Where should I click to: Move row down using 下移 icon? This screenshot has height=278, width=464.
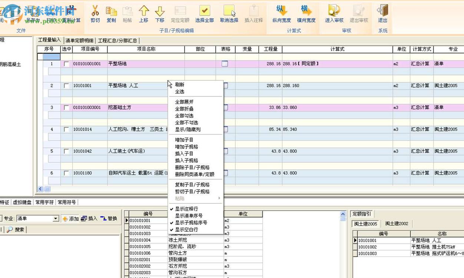pyautogui.click(x=160, y=14)
